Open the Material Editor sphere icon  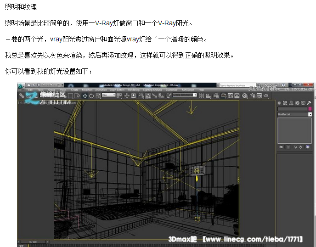(245, 96)
